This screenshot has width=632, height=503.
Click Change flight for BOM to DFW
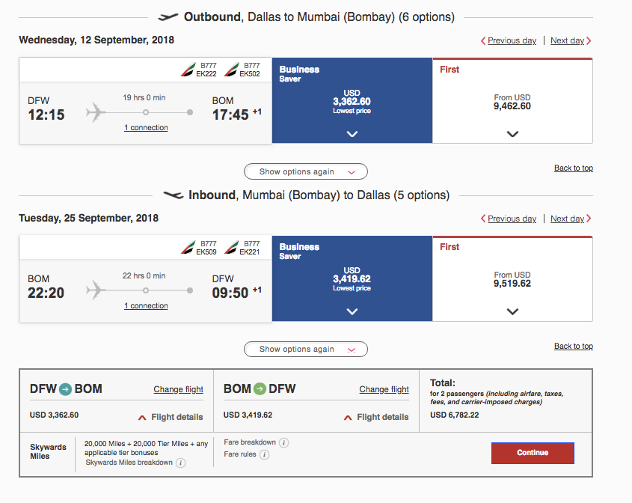(x=384, y=389)
